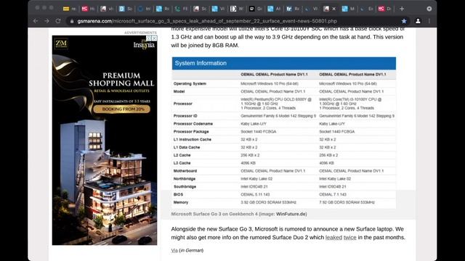The image size is (465, 261).
Task: Click the Pentium GOLD 6500Y processor cell
Action: (276, 104)
